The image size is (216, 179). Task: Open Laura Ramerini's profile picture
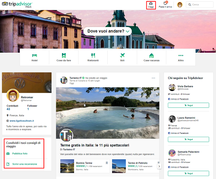(172, 119)
